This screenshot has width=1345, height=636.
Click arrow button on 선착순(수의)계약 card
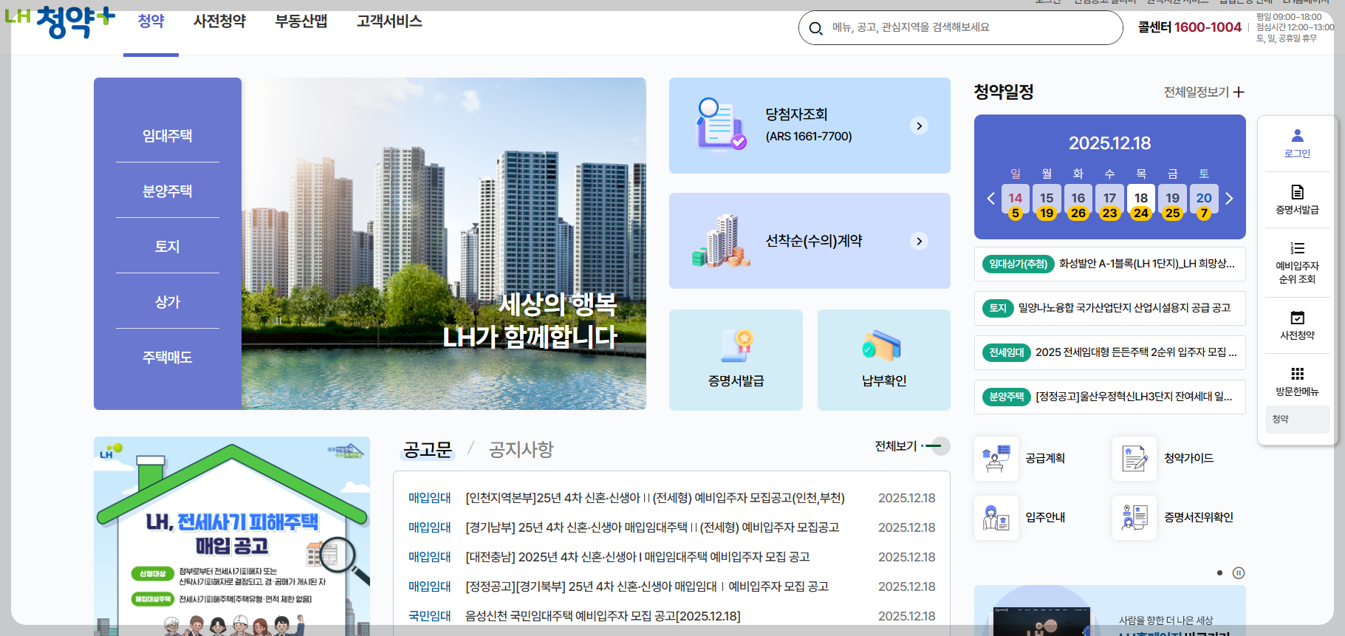point(920,241)
